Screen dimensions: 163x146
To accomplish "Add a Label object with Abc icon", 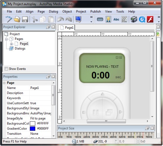I will point(116,20).
